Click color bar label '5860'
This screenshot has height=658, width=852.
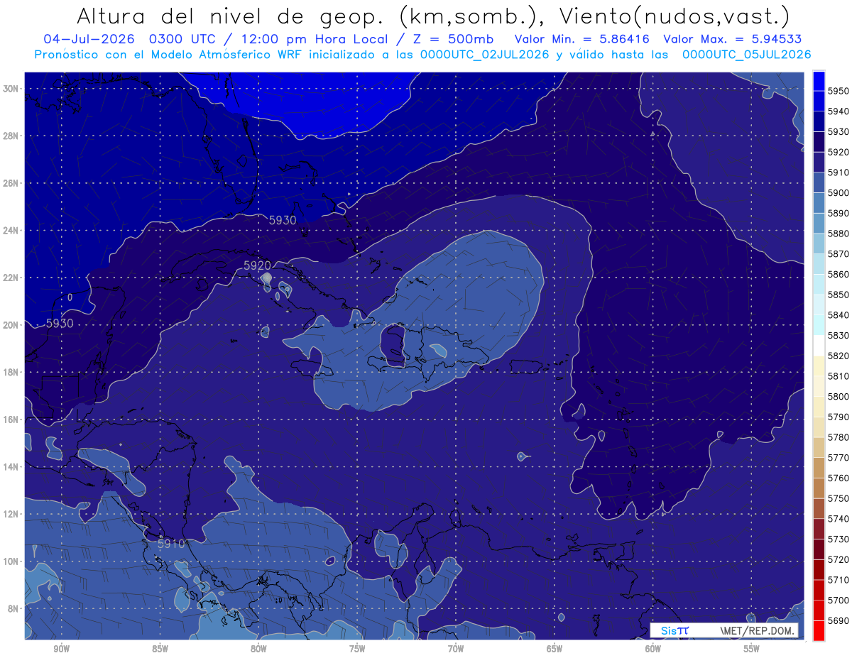click(839, 274)
